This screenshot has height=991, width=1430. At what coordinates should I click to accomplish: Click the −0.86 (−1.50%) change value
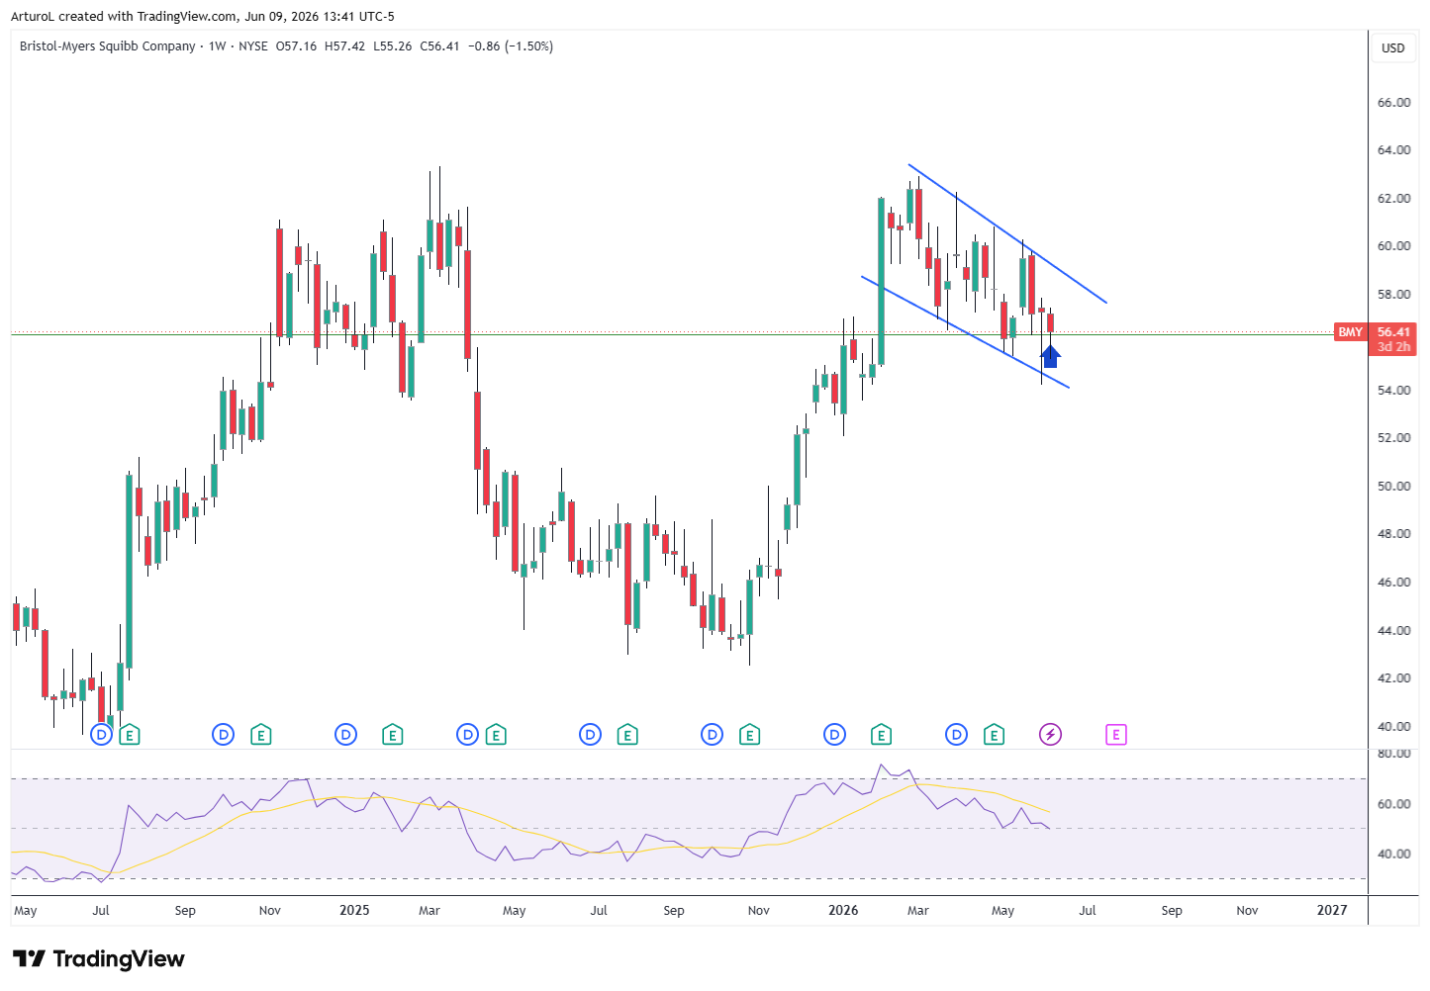pyautogui.click(x=510, y=46)
